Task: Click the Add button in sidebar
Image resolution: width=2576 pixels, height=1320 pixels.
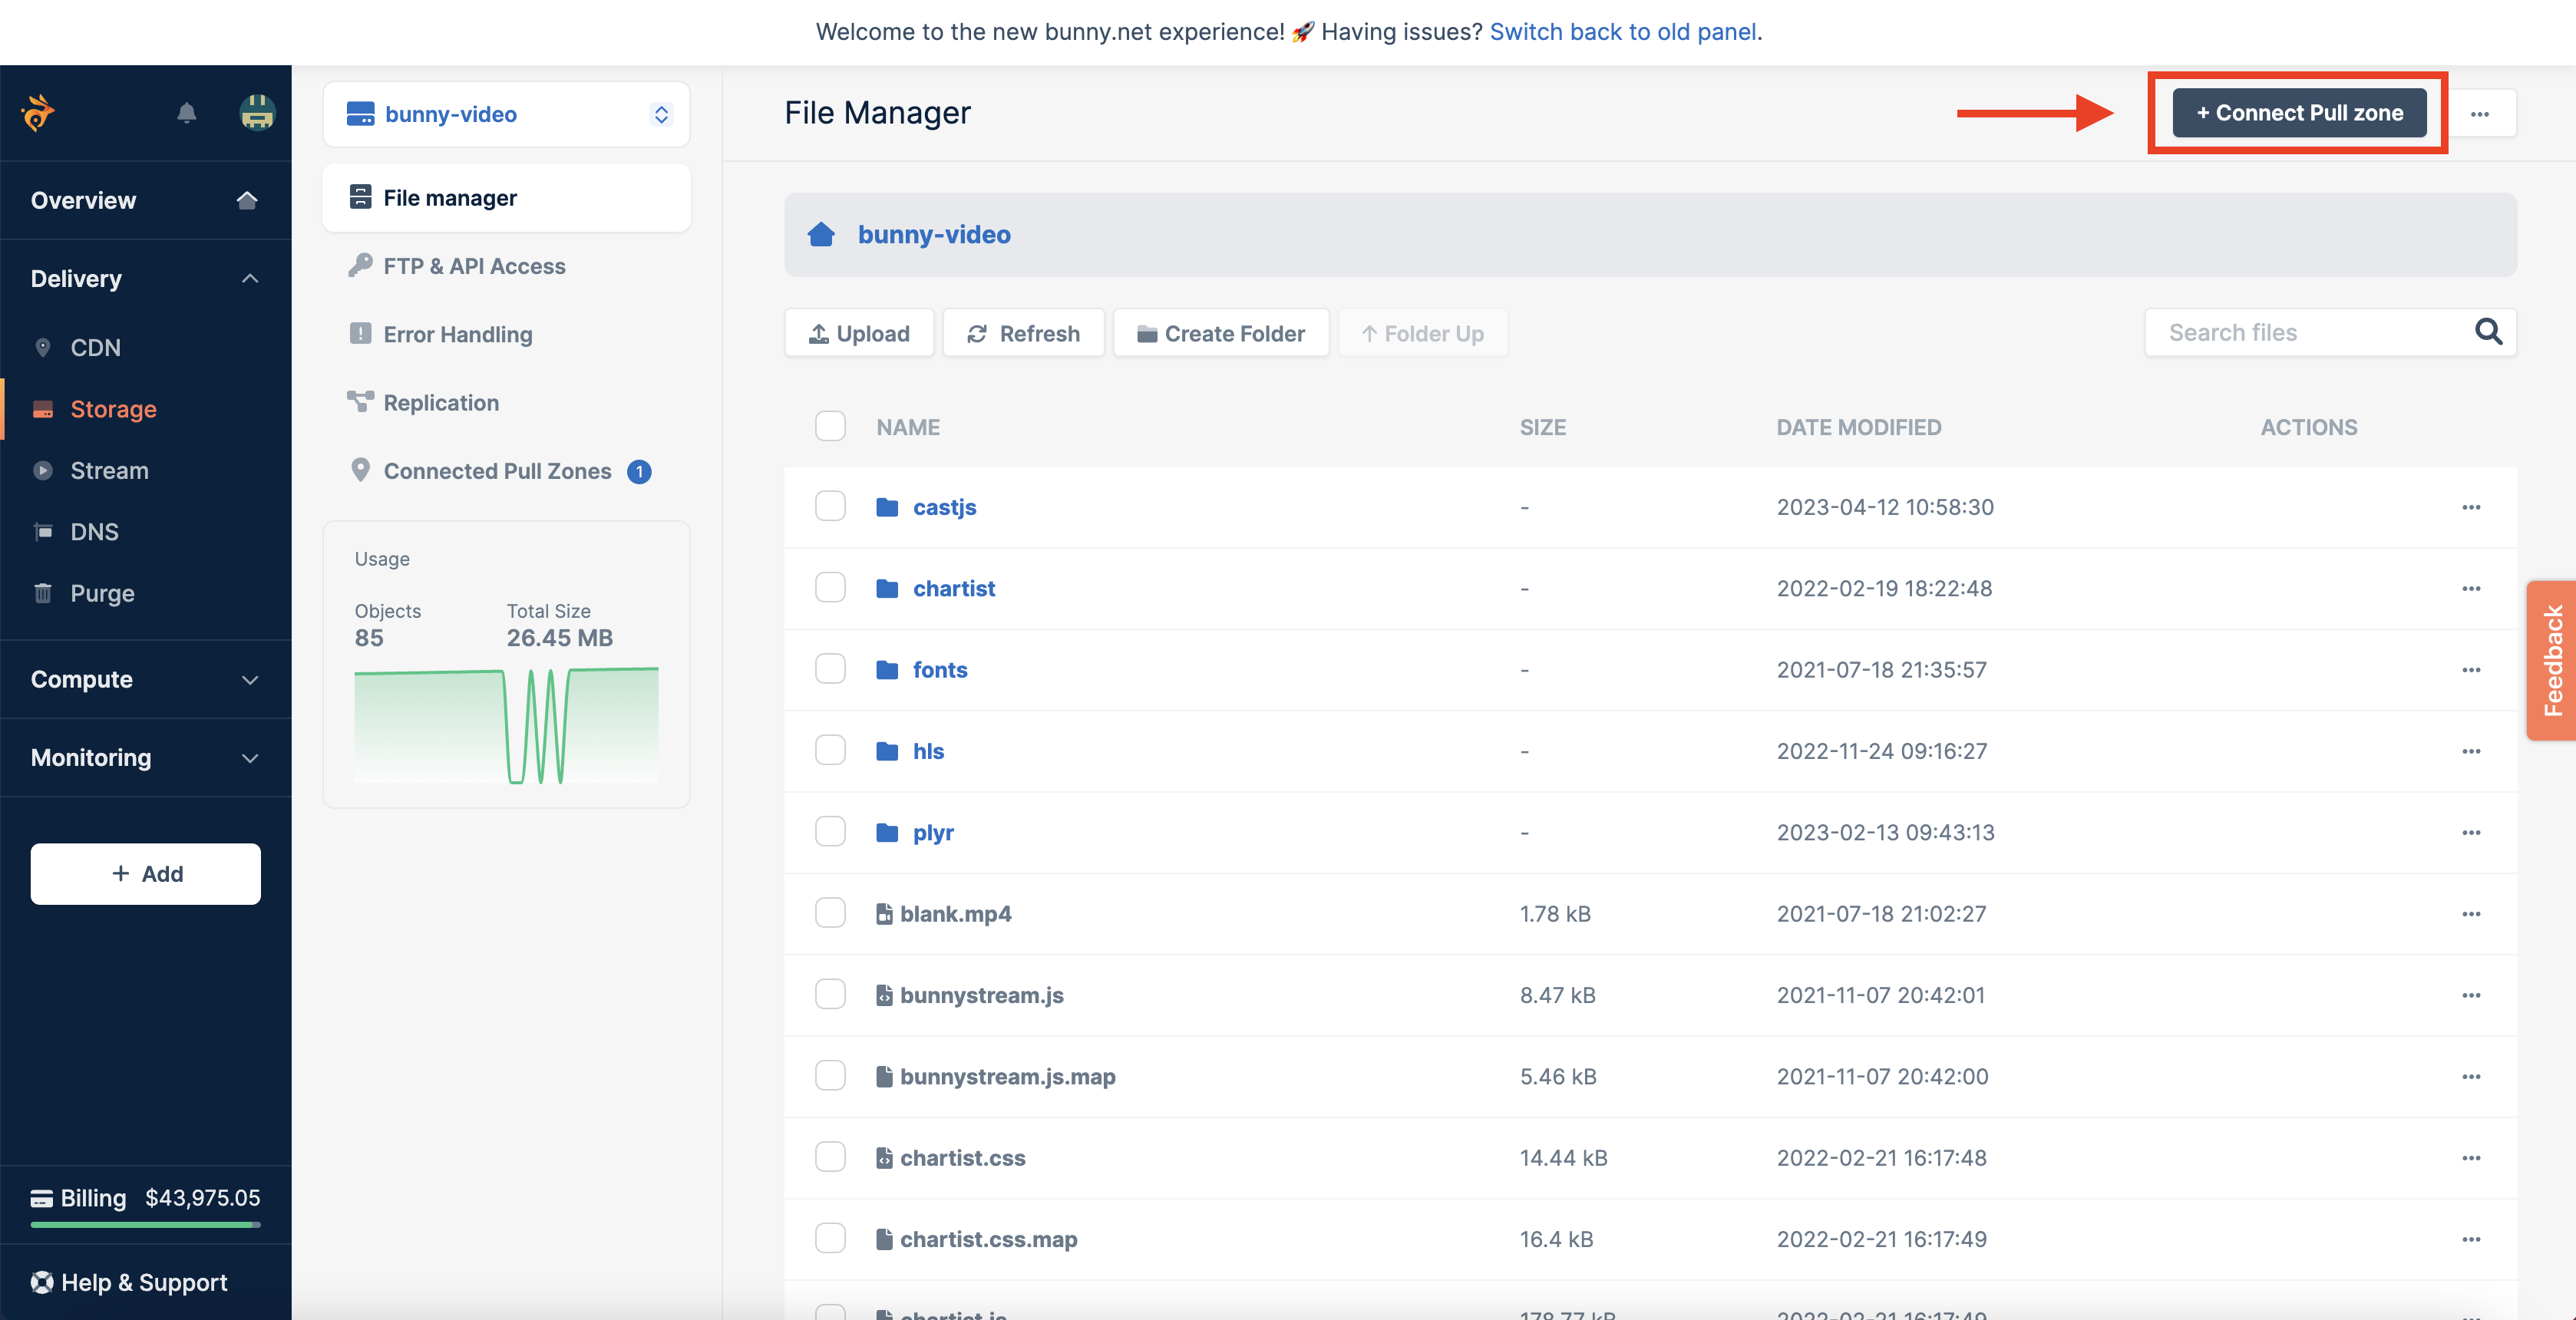Action: point(146,874)
